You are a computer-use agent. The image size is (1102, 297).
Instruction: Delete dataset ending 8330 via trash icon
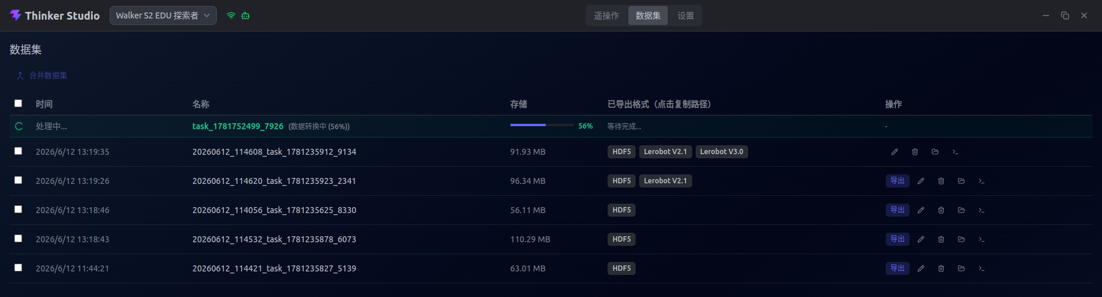click(x=941, y=210)
